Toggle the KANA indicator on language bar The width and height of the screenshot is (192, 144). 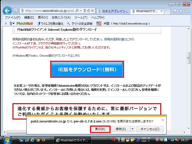144,141
